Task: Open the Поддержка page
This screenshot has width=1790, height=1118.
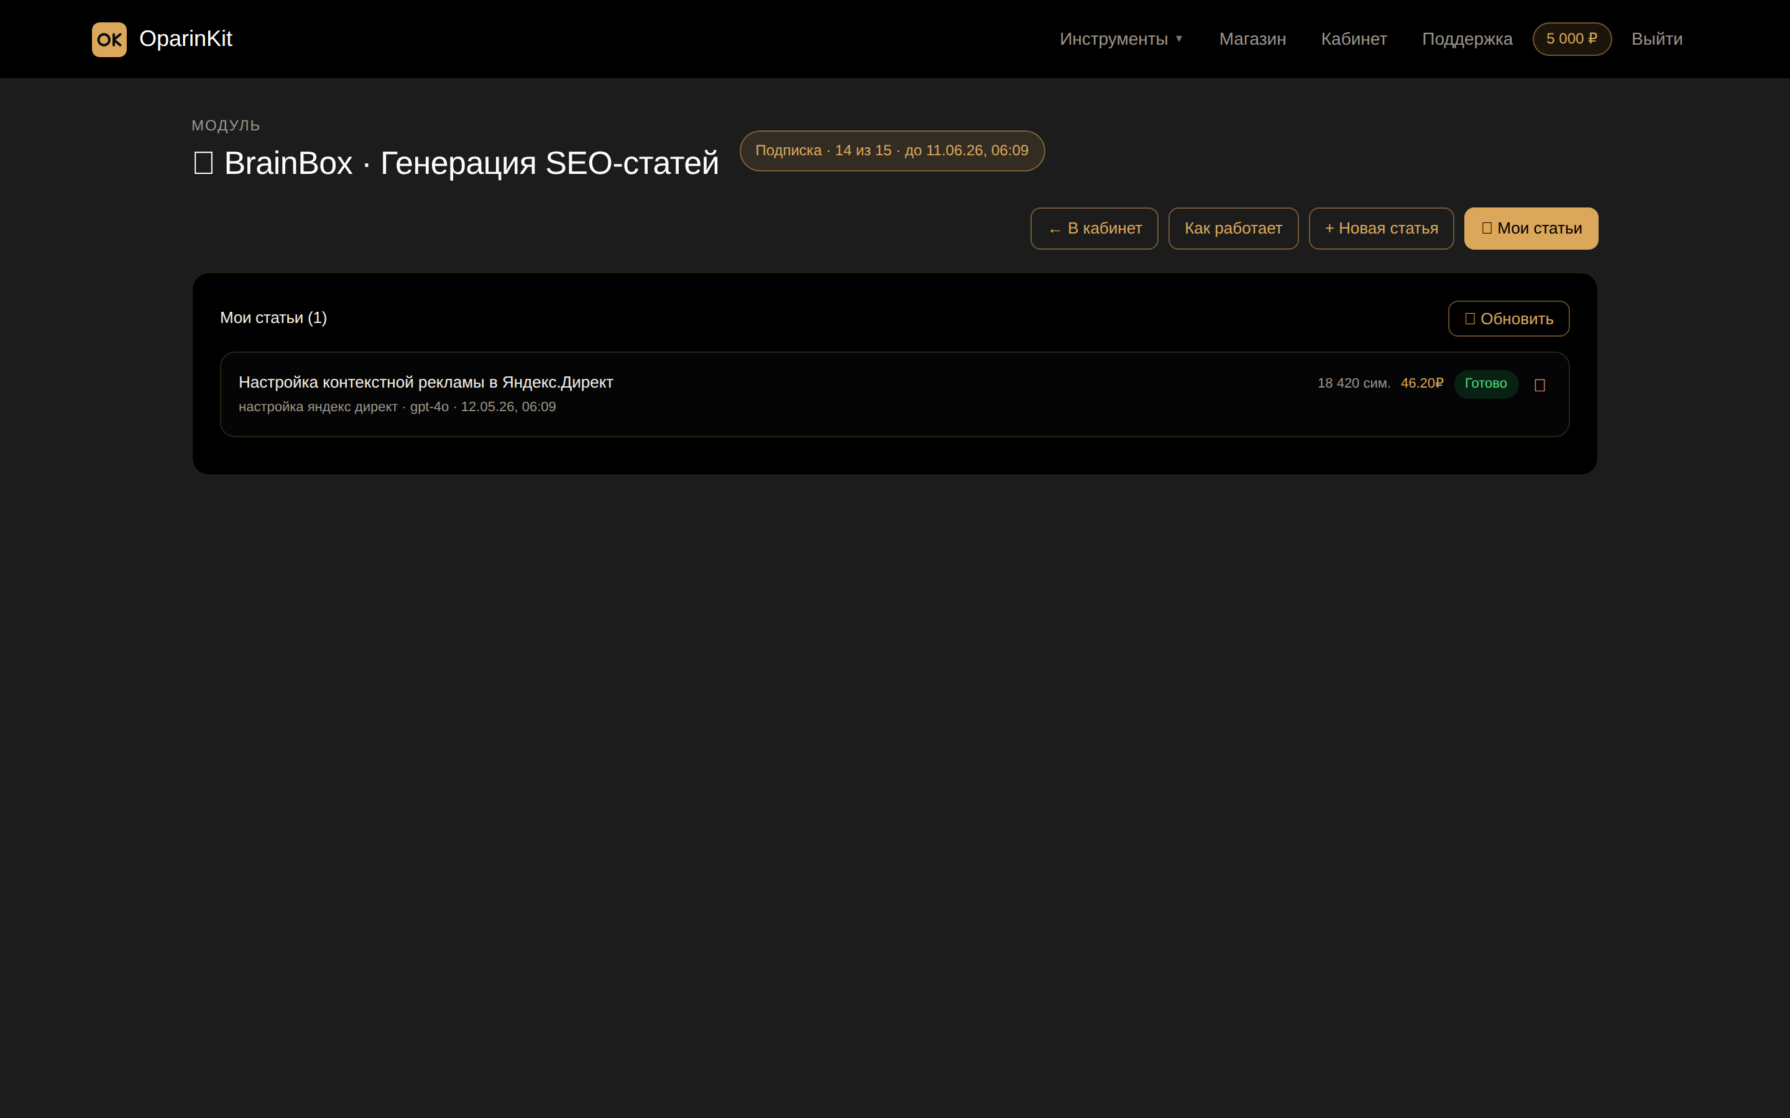Action: pyautogui.click(x=1467, y=39)
